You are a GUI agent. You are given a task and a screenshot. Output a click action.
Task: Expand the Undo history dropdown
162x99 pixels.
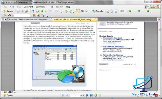[x=54, y=11]
